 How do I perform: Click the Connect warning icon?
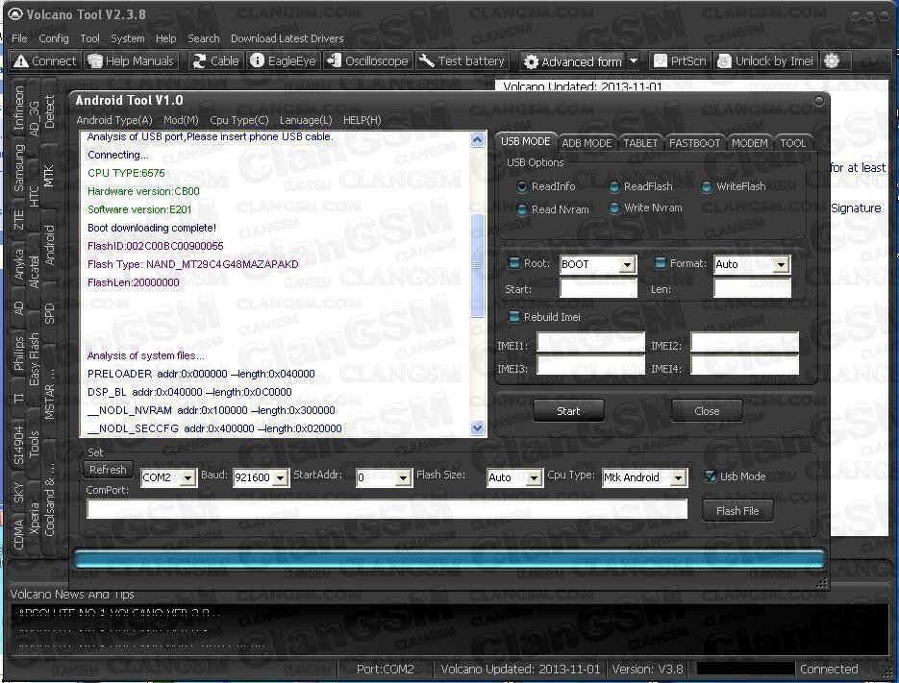coord(21,61)
